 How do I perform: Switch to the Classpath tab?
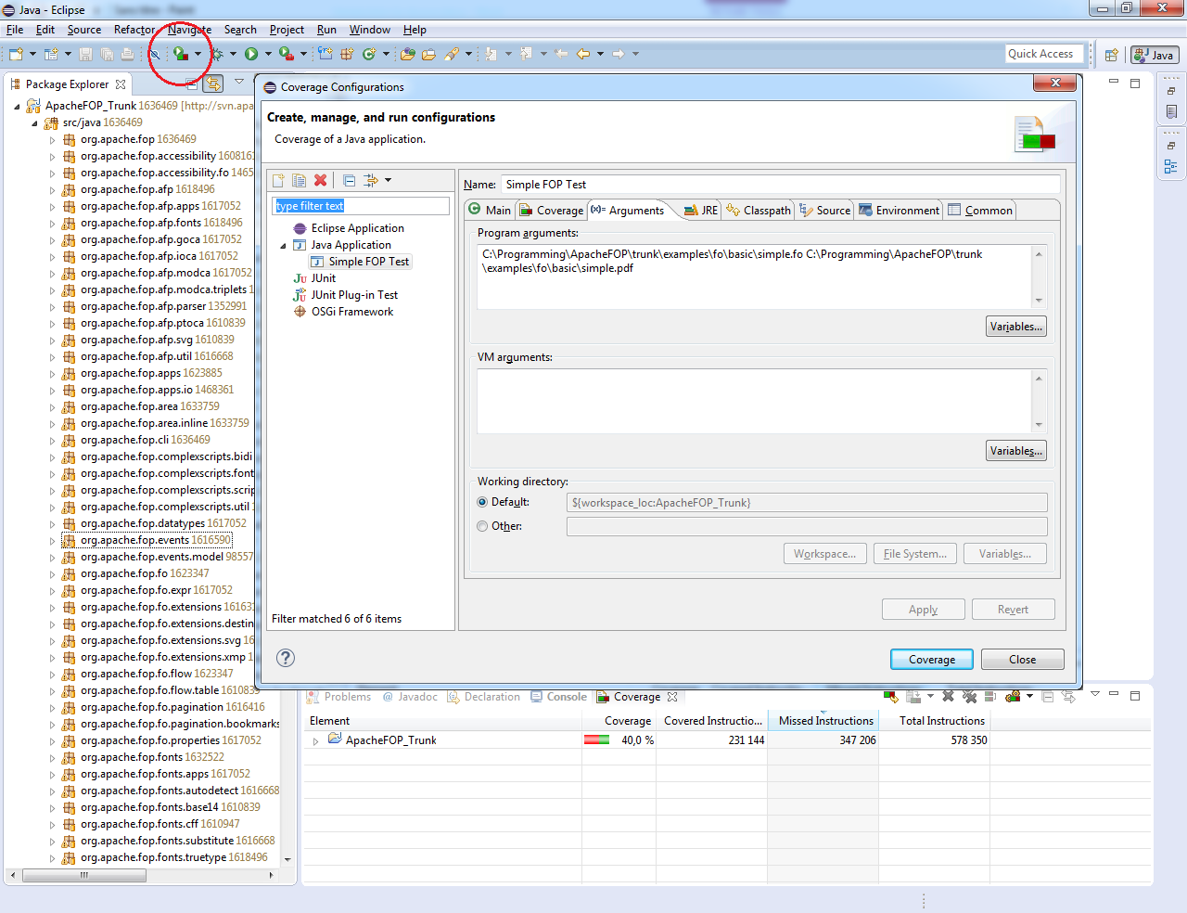pos(759,211)
